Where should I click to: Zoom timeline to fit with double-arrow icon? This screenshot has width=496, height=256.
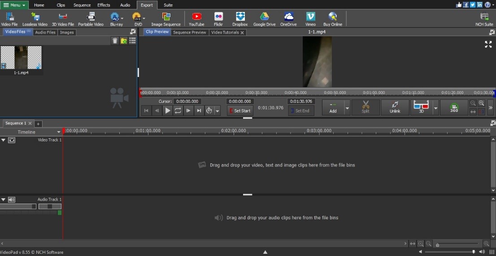coord(413,243)
